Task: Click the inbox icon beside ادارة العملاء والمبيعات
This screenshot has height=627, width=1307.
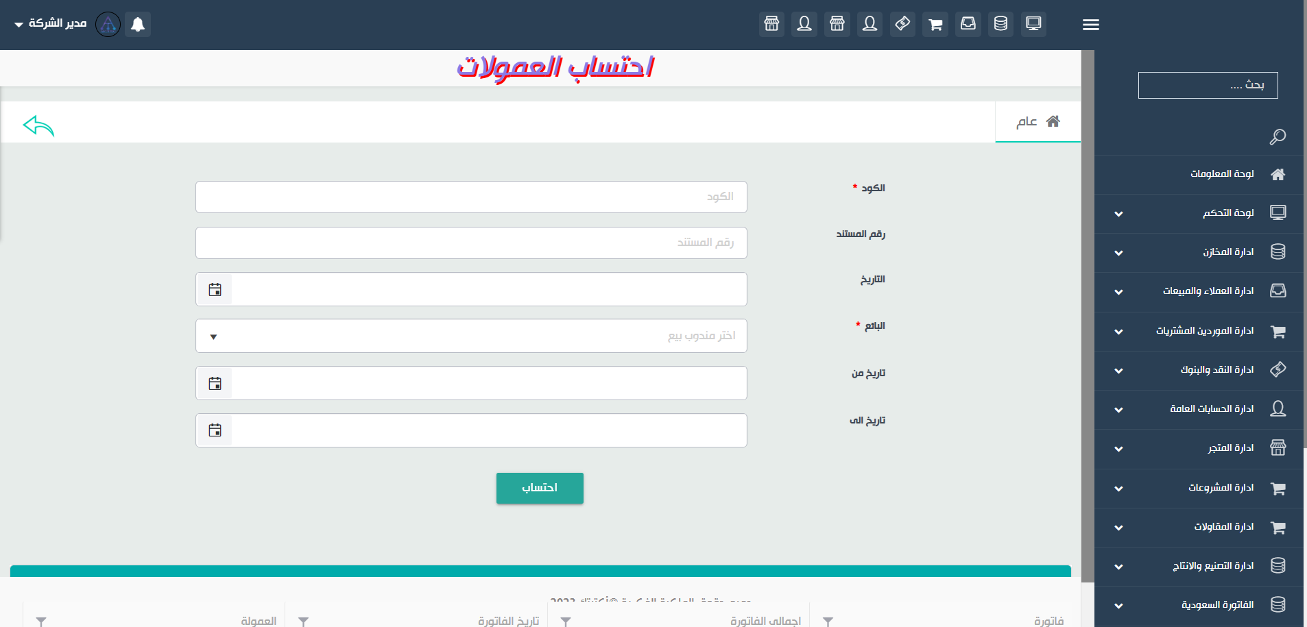Action: 1278,291
